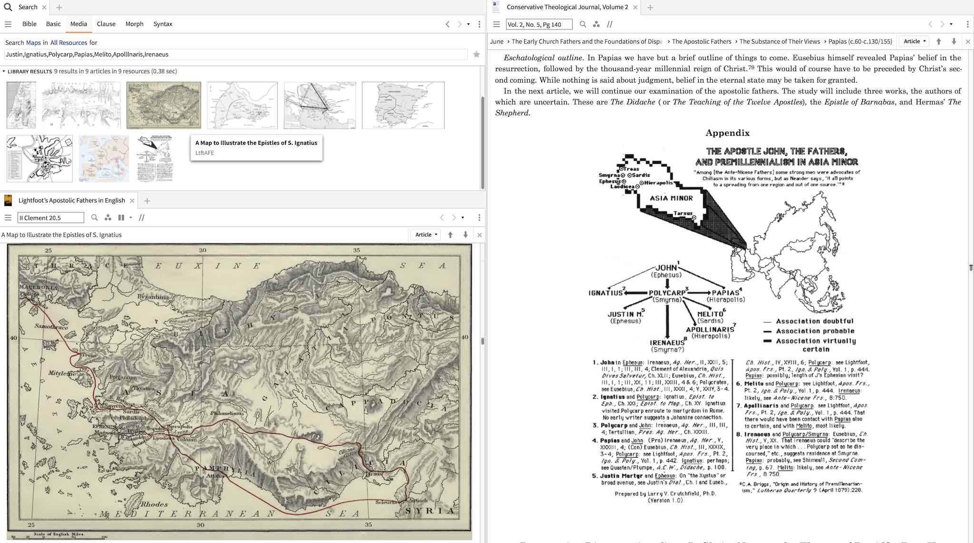The height and width of the screenshot is (543, 974).
Task: Click the Journal reference box Vol. 2, No. 5
Action: point(538,24)
